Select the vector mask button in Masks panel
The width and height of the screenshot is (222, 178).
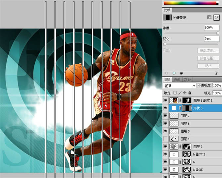(216, 18)
